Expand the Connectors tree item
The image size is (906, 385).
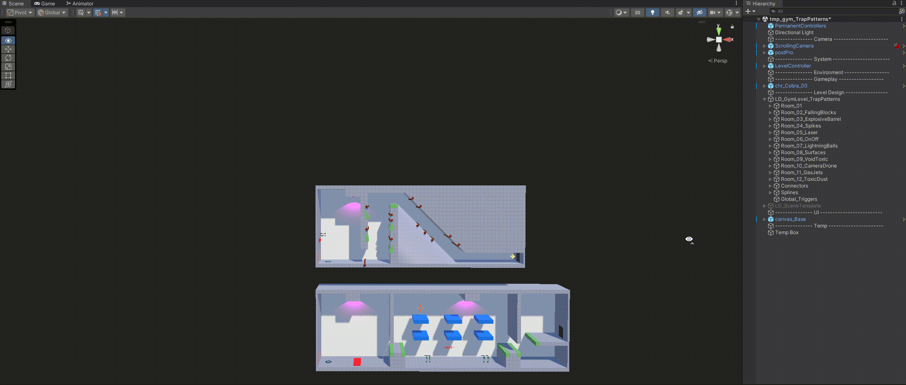coord(770,186)
